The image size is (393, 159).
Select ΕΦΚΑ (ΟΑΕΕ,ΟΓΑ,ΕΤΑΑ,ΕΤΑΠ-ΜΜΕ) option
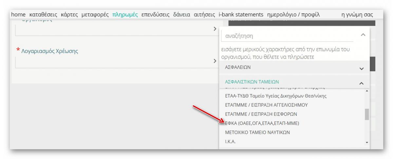[262, 123]
